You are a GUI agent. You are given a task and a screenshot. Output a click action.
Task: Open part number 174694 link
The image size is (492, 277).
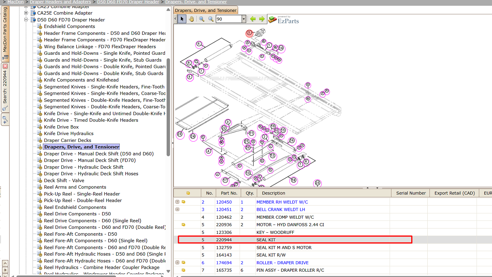pos(224,263)
